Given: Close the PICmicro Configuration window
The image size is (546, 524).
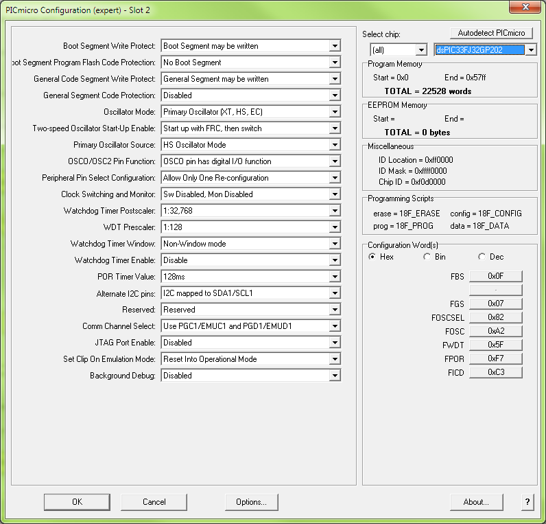Looking at the screenshot, I should coord(525,7).
